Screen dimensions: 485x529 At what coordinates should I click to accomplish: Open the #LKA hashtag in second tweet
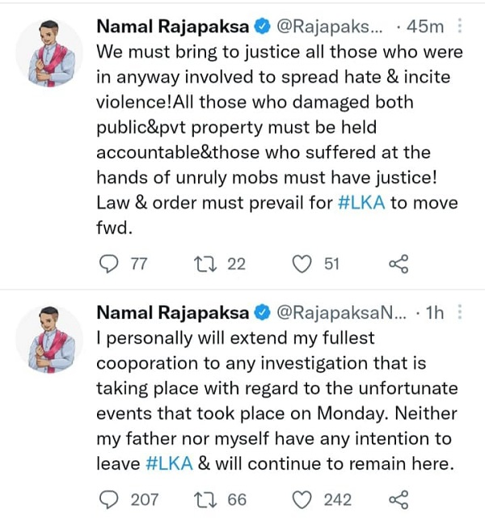169,463
